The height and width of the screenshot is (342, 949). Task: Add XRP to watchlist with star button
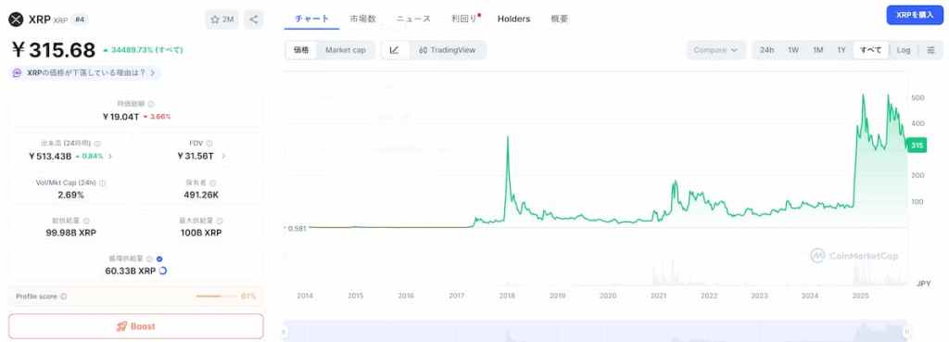[x=221, y=19]
